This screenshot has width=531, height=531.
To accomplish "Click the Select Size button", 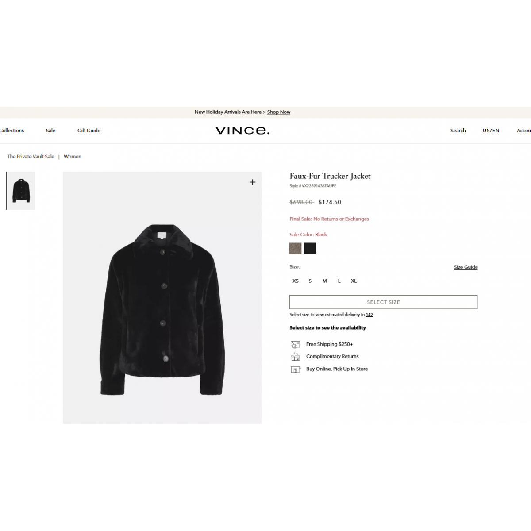I will click(383, 302).
